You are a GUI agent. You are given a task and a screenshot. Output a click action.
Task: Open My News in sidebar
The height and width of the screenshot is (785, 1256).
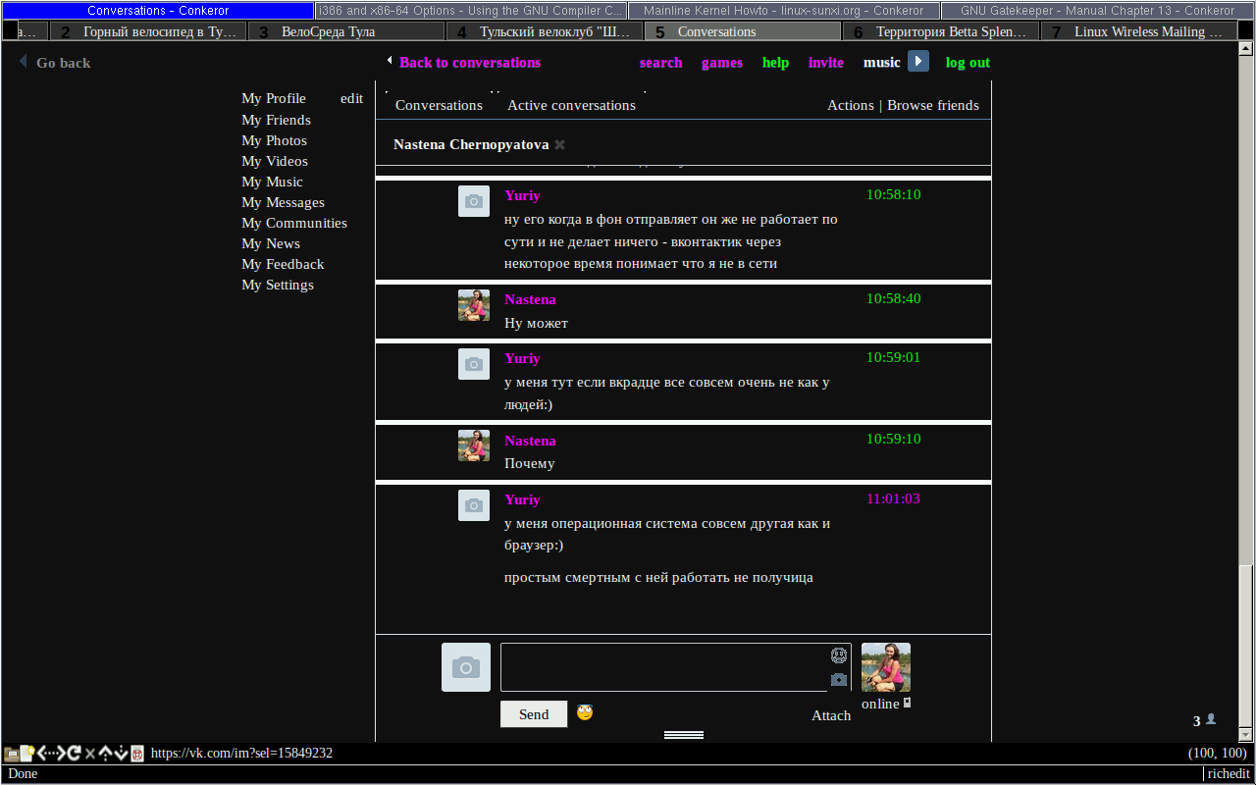tap(271, 243)
